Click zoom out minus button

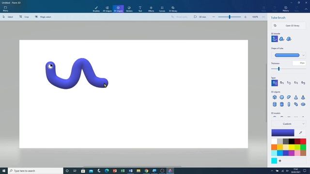coord(214,17)
